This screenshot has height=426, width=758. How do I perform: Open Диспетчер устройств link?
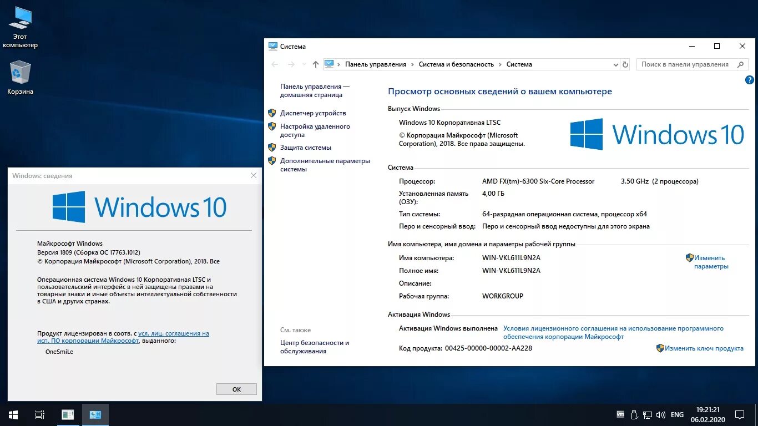(x=313, y=113)
